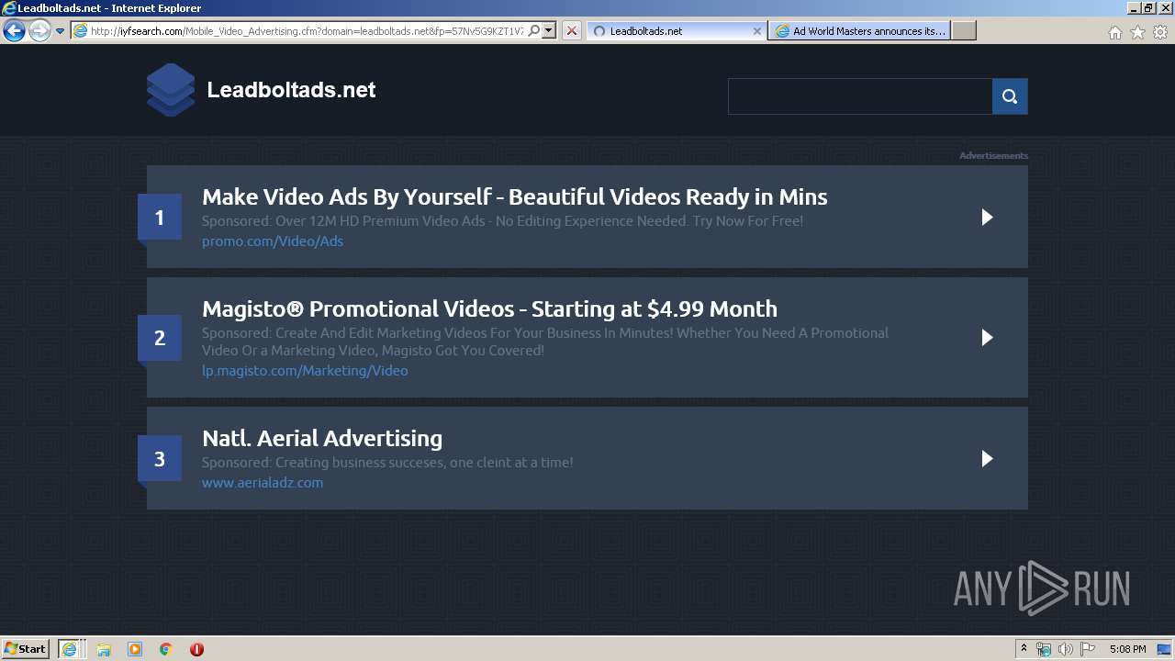Click the www.aerialadz.com link
Screen dimensions: 1175x661
click(x=263, y=483)
